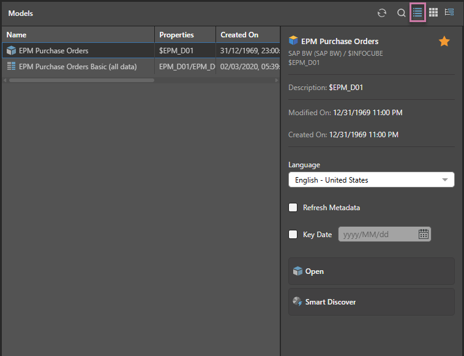This screenshot has height=356, width=464.
Task: Click the cube icon in details header
Action: pos(293,41)
